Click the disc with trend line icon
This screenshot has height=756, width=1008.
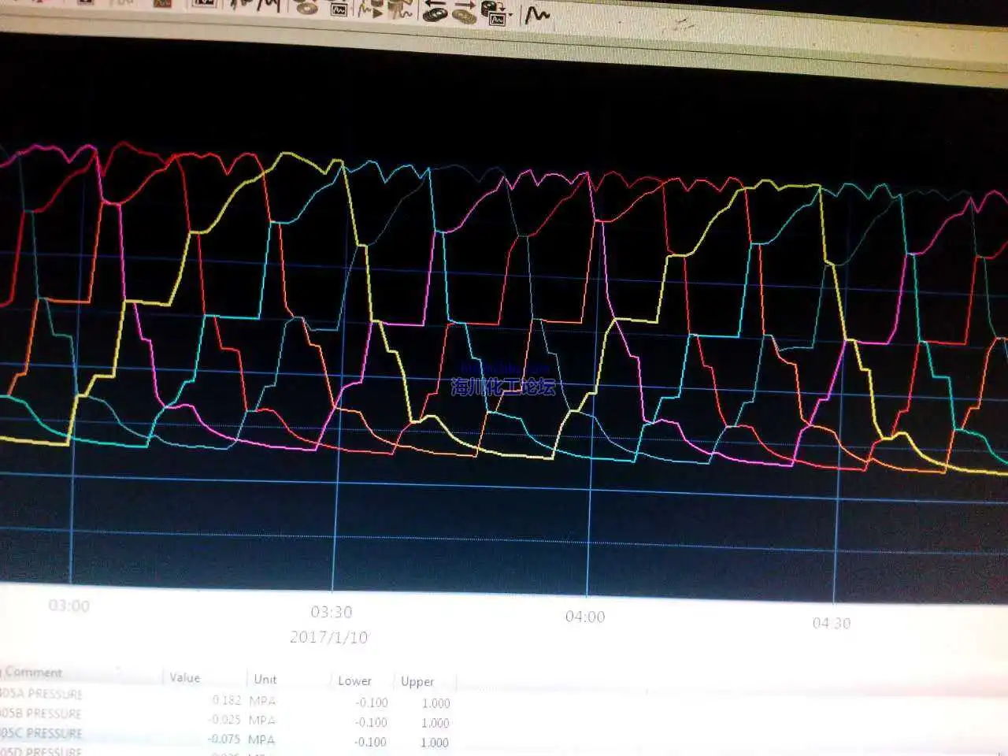point(400,9)
